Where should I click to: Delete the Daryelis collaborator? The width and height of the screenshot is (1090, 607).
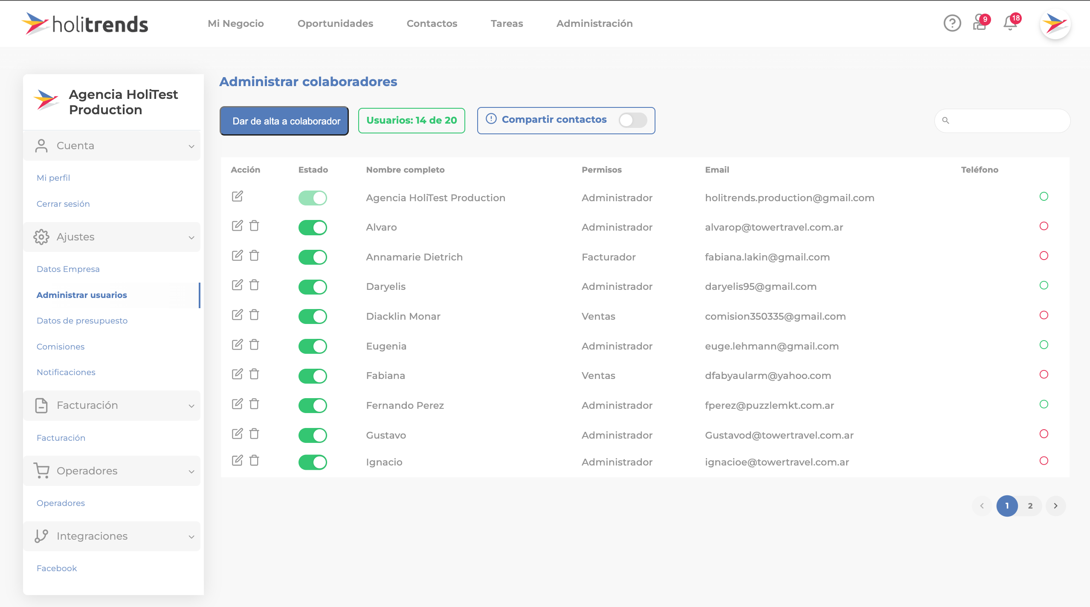(254, 285)
